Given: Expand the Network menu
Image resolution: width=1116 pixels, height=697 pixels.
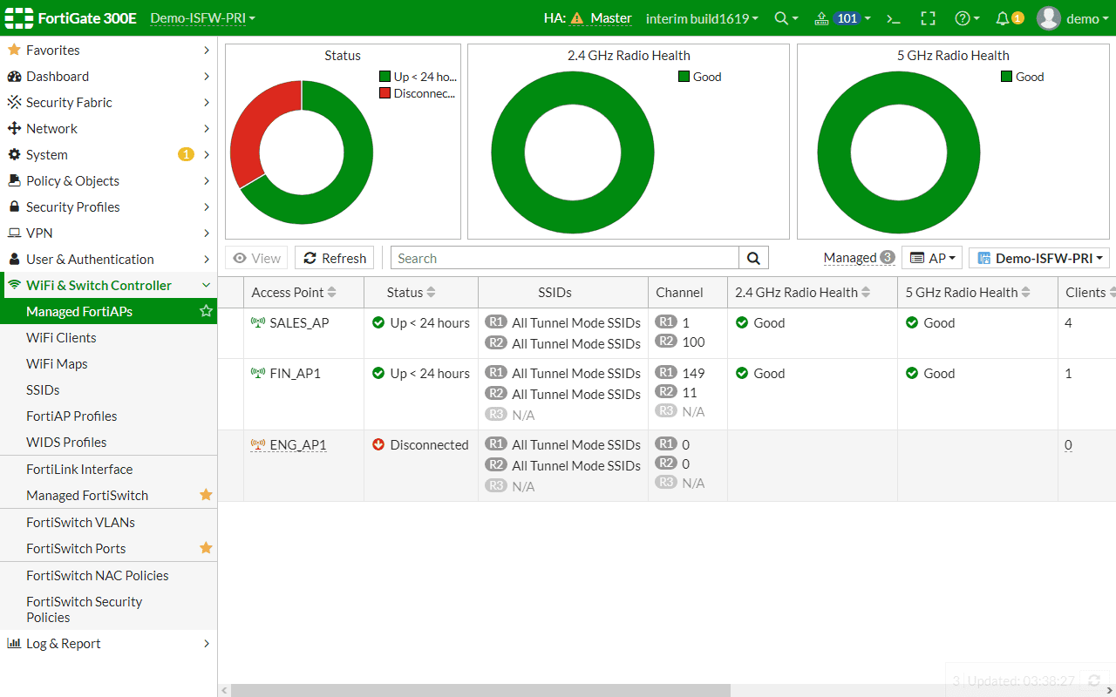Looking at the screenshot, I should (x=108, y=128).
